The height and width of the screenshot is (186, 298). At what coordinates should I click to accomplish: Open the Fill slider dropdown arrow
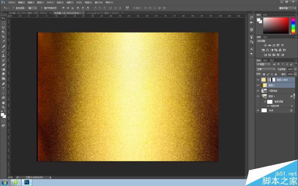tap(295, 74)
